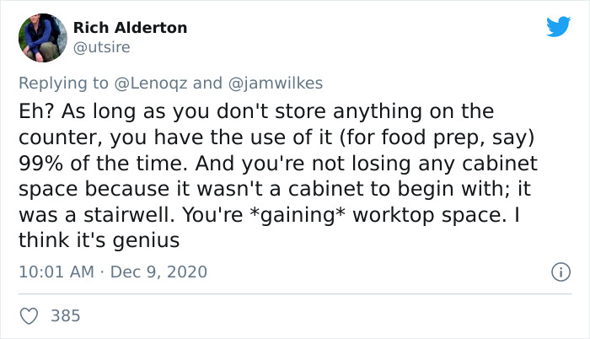The width and height of the screenshot is (590, 339).
Task: Click the 385 likes count
Action: pyautogui.click(x=66, y=316)
